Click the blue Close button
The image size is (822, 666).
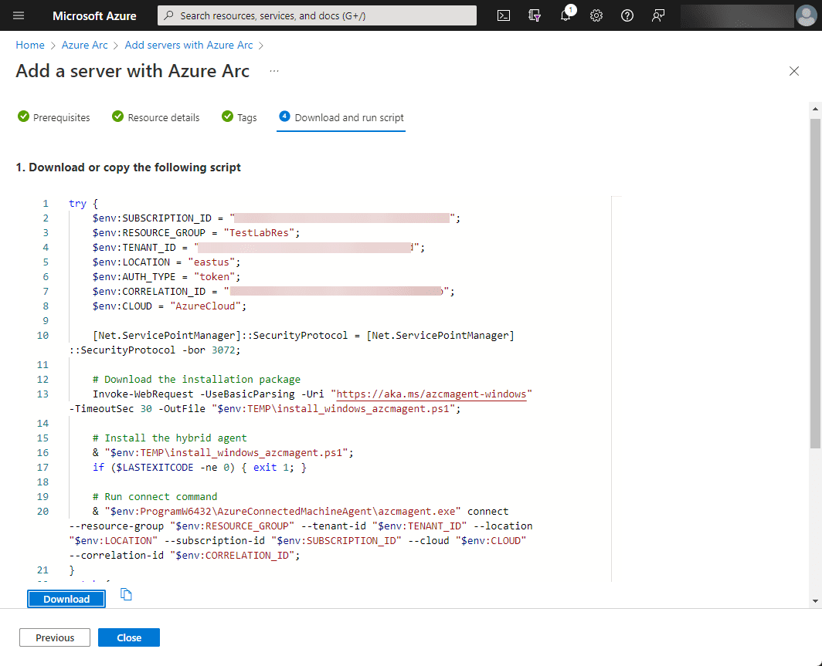[x=129, y=637]
